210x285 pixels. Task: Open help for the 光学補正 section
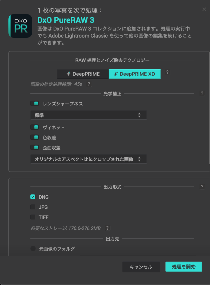coord(202,93)
